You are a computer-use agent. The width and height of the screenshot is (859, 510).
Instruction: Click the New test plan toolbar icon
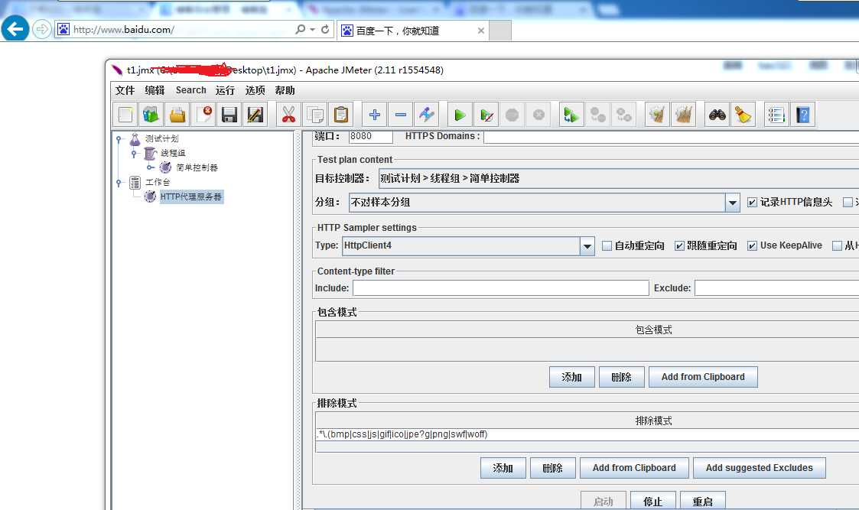(125, 115)
